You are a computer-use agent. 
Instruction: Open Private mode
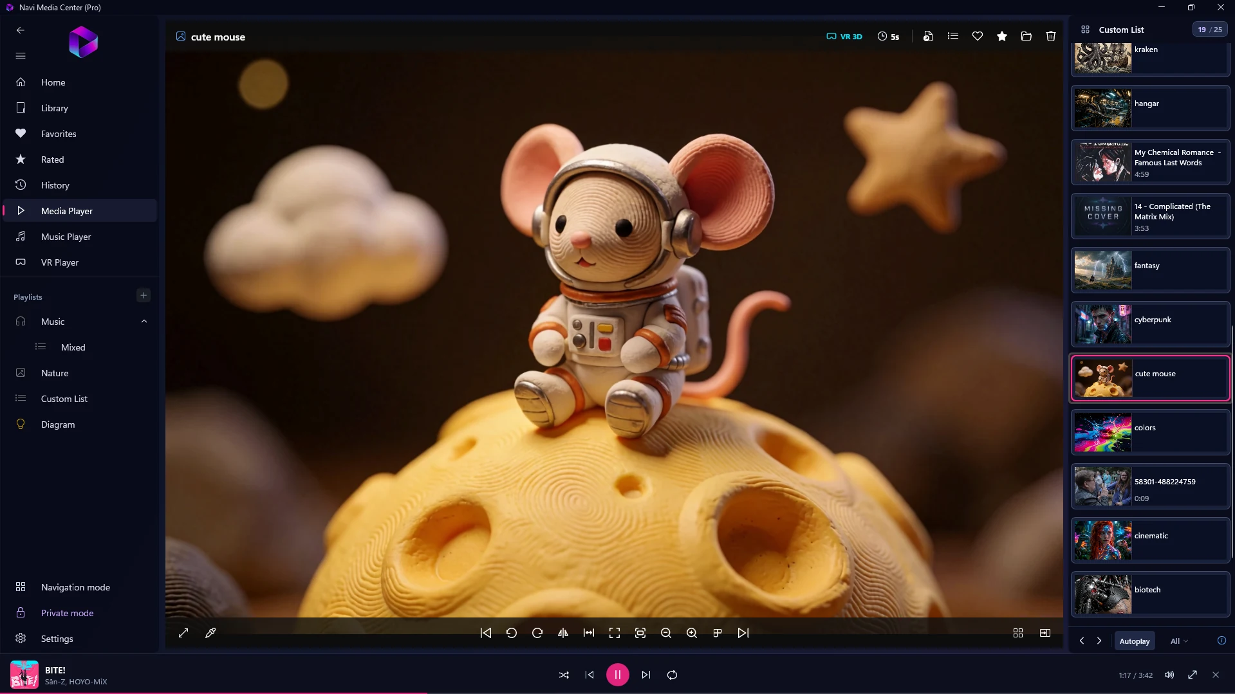click(x=80, y=613)
